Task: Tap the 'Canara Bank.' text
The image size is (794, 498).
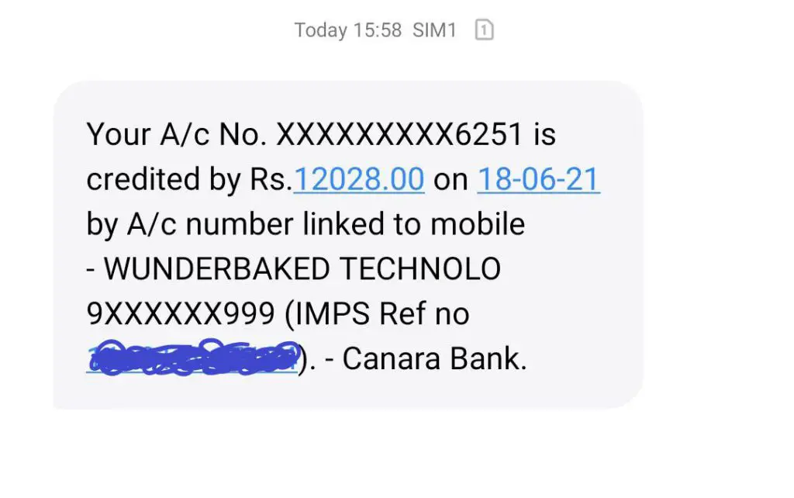Action: [x=434, y=358]
